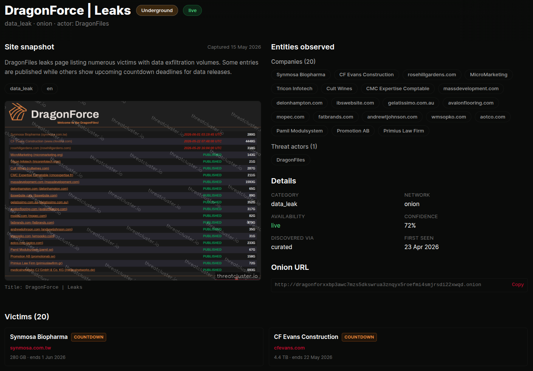533x371 pixels.
Task: Click the "4.4 TB · ends 22 May 2026" line
Action: pos(303,357)
